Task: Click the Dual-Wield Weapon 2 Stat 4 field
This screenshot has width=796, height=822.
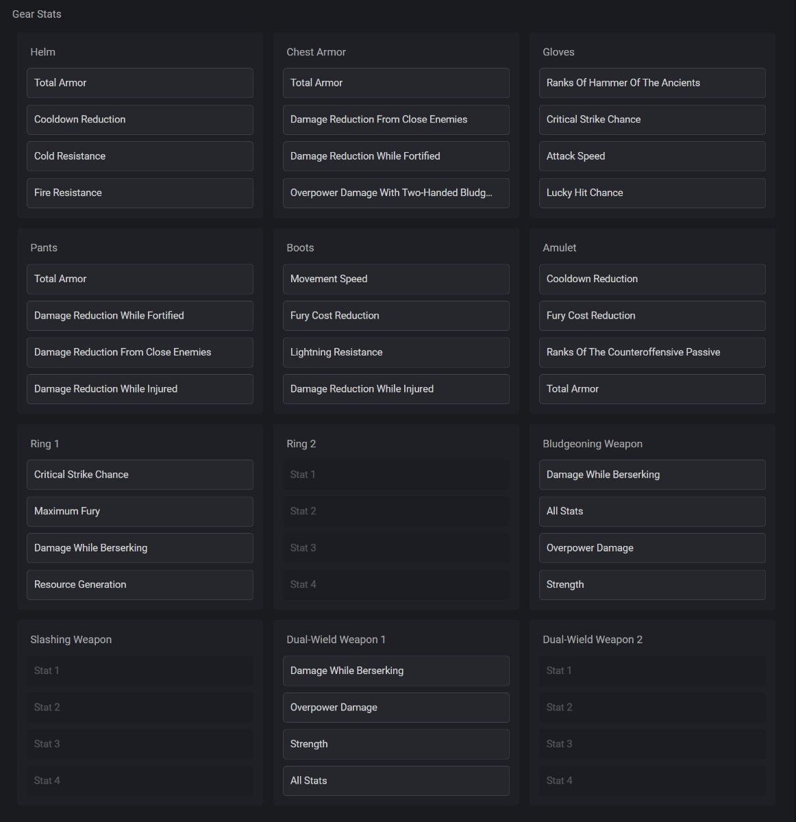Action: tap(652, 781)
